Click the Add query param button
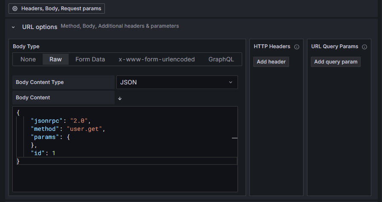 (336, 62)
